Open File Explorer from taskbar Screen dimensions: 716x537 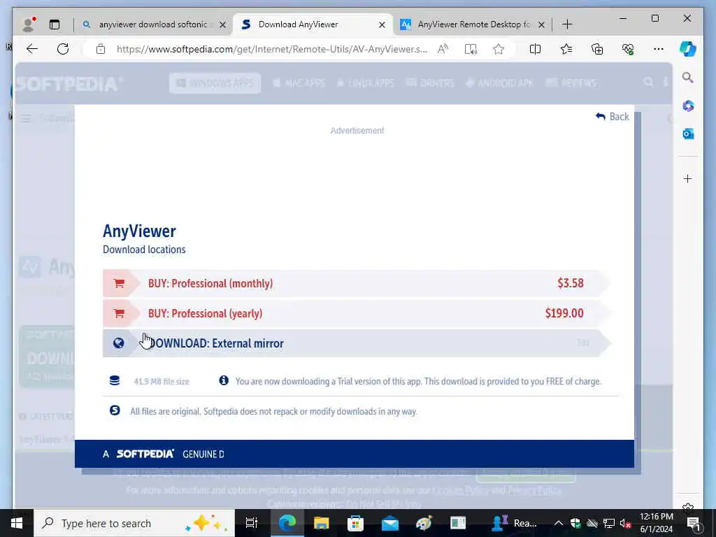tap(322, 523)
